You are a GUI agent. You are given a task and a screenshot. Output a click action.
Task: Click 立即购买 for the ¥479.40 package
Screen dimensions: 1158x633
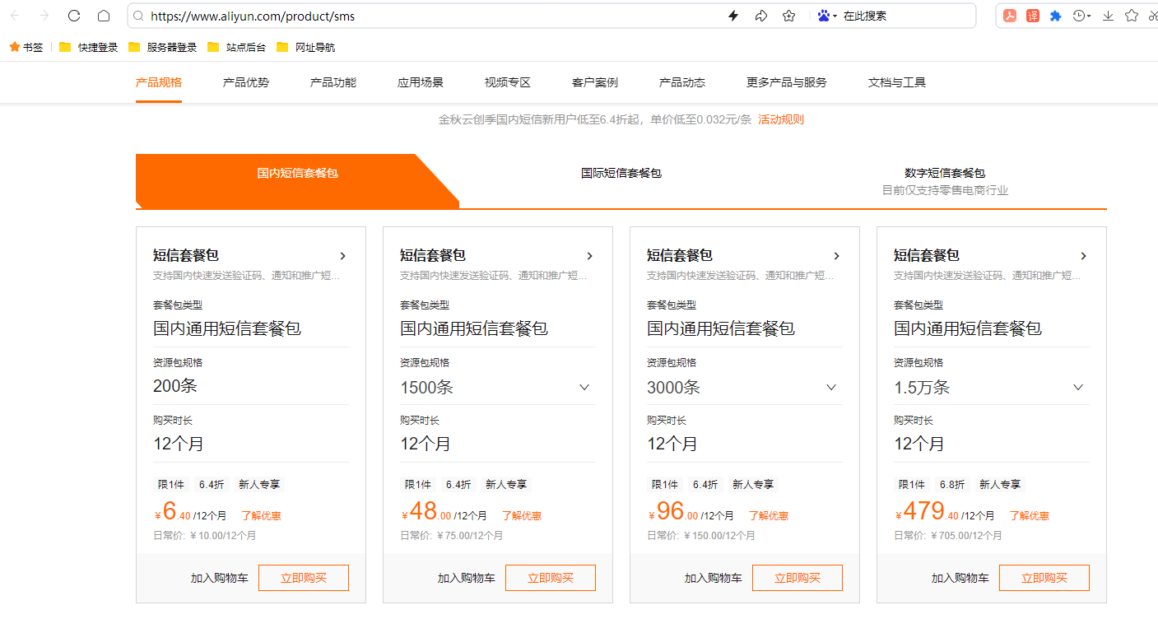coord(1044,578)
